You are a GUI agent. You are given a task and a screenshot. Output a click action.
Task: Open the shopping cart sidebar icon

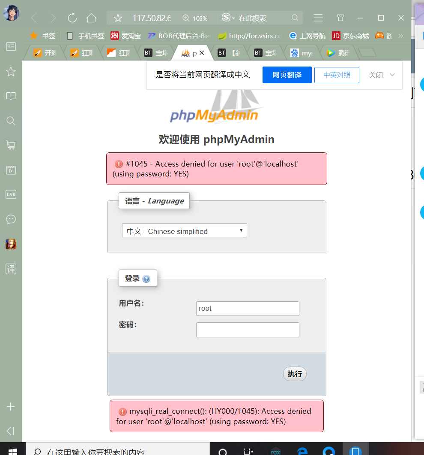pyautogui.click(x=11, y=145)
